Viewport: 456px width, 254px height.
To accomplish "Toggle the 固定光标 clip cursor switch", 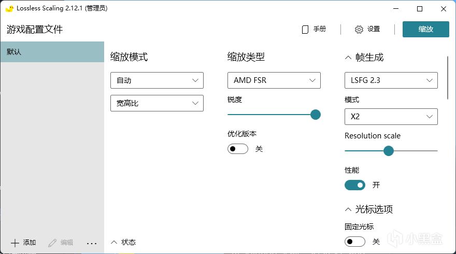I will click(355, 242).
